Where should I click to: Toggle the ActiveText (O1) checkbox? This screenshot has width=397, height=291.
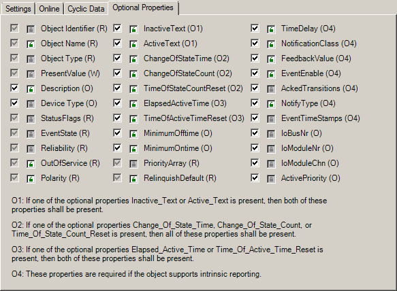click(117, 44)
